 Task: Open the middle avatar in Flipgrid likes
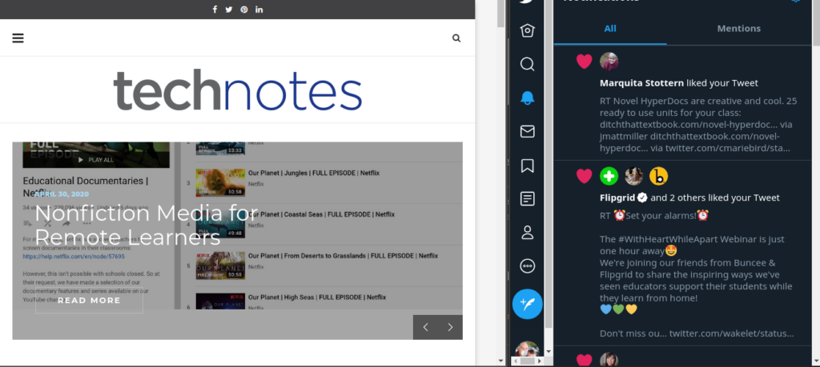(634, 177)
